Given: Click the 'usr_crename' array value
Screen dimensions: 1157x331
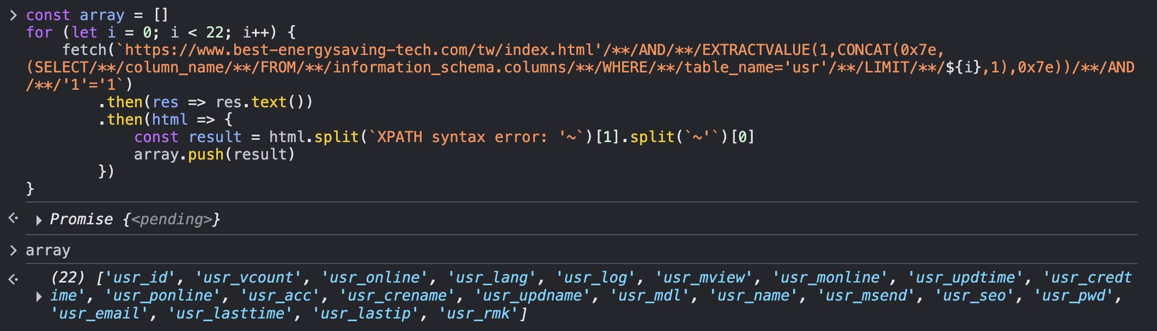Looking at the screenshot, I should (x=397, y=295).
